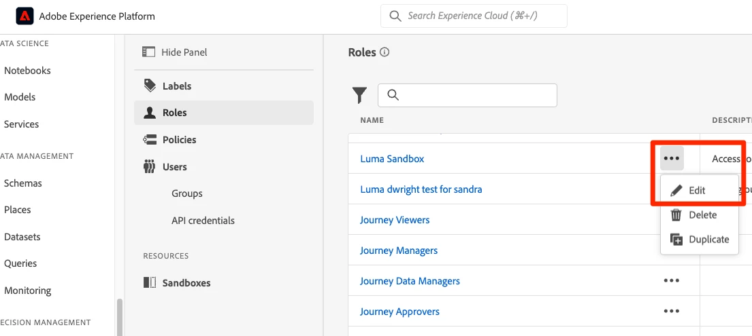752x336 pixels.
Task: Choose Duplicate from the context menu
Action: pyautogui.click(x=708, y=240)
